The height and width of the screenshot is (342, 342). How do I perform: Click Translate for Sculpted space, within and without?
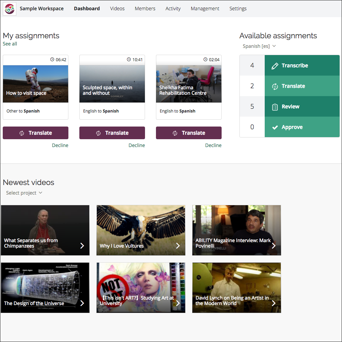point(112,133)
